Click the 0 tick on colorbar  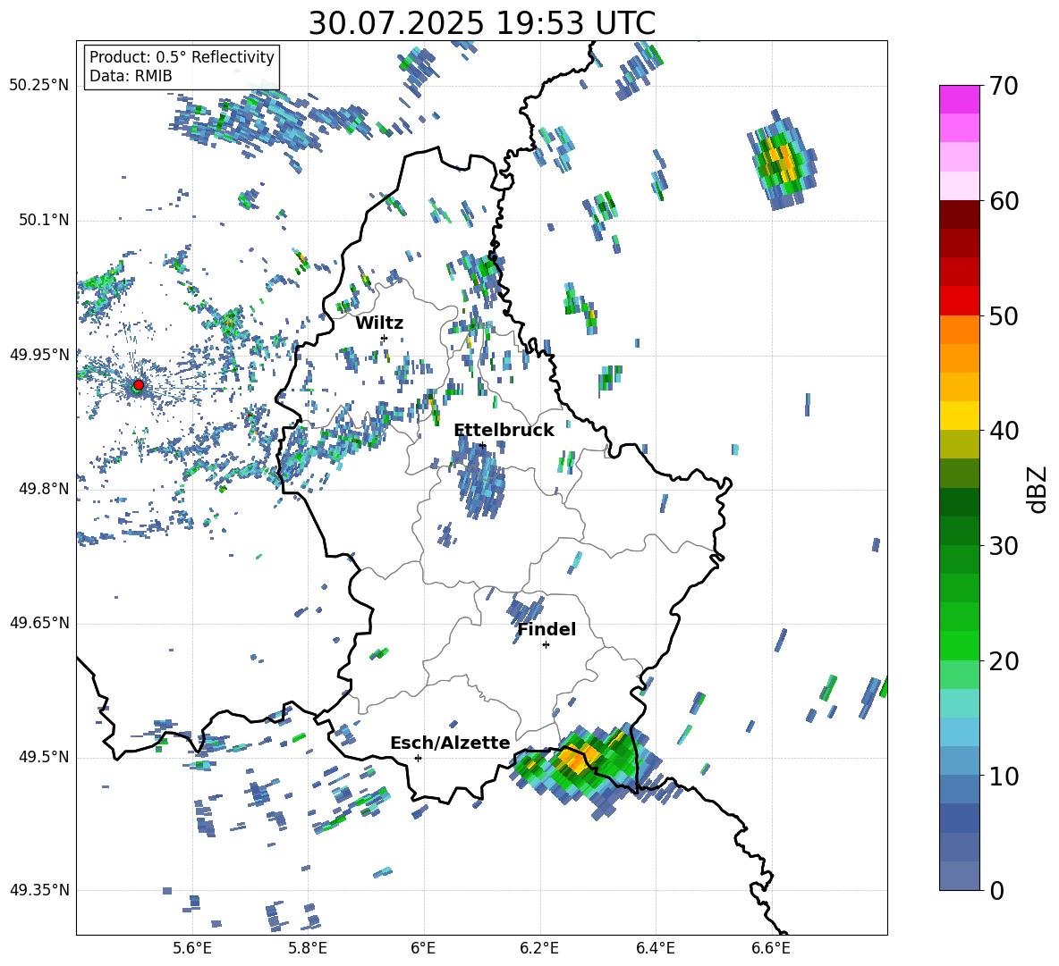coord(996,890)
